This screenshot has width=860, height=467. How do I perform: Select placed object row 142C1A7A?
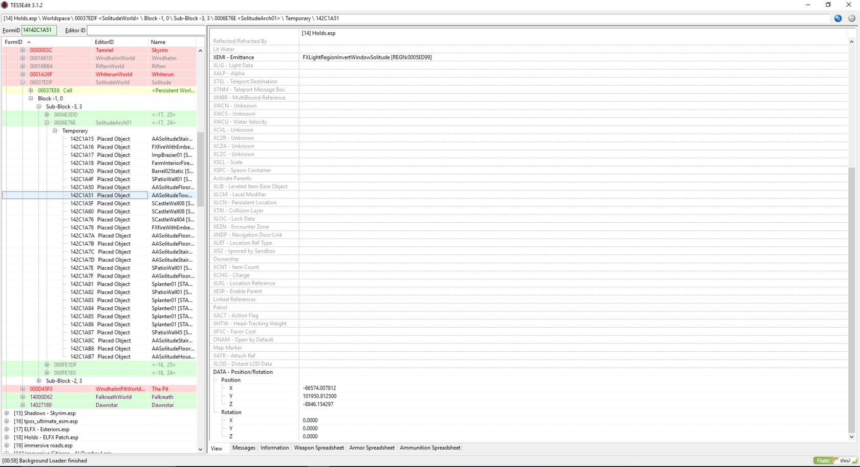pos(100,236)
